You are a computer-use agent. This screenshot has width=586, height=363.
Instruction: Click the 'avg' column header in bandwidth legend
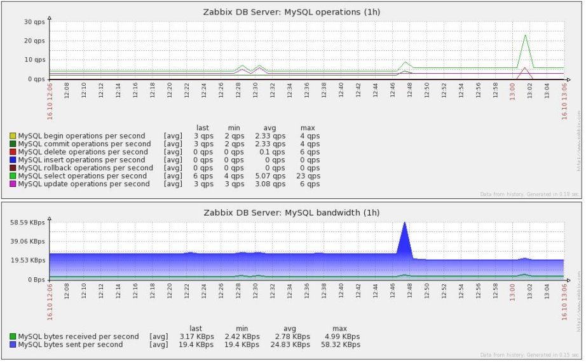pyautogui.click(x=290, y=329)
